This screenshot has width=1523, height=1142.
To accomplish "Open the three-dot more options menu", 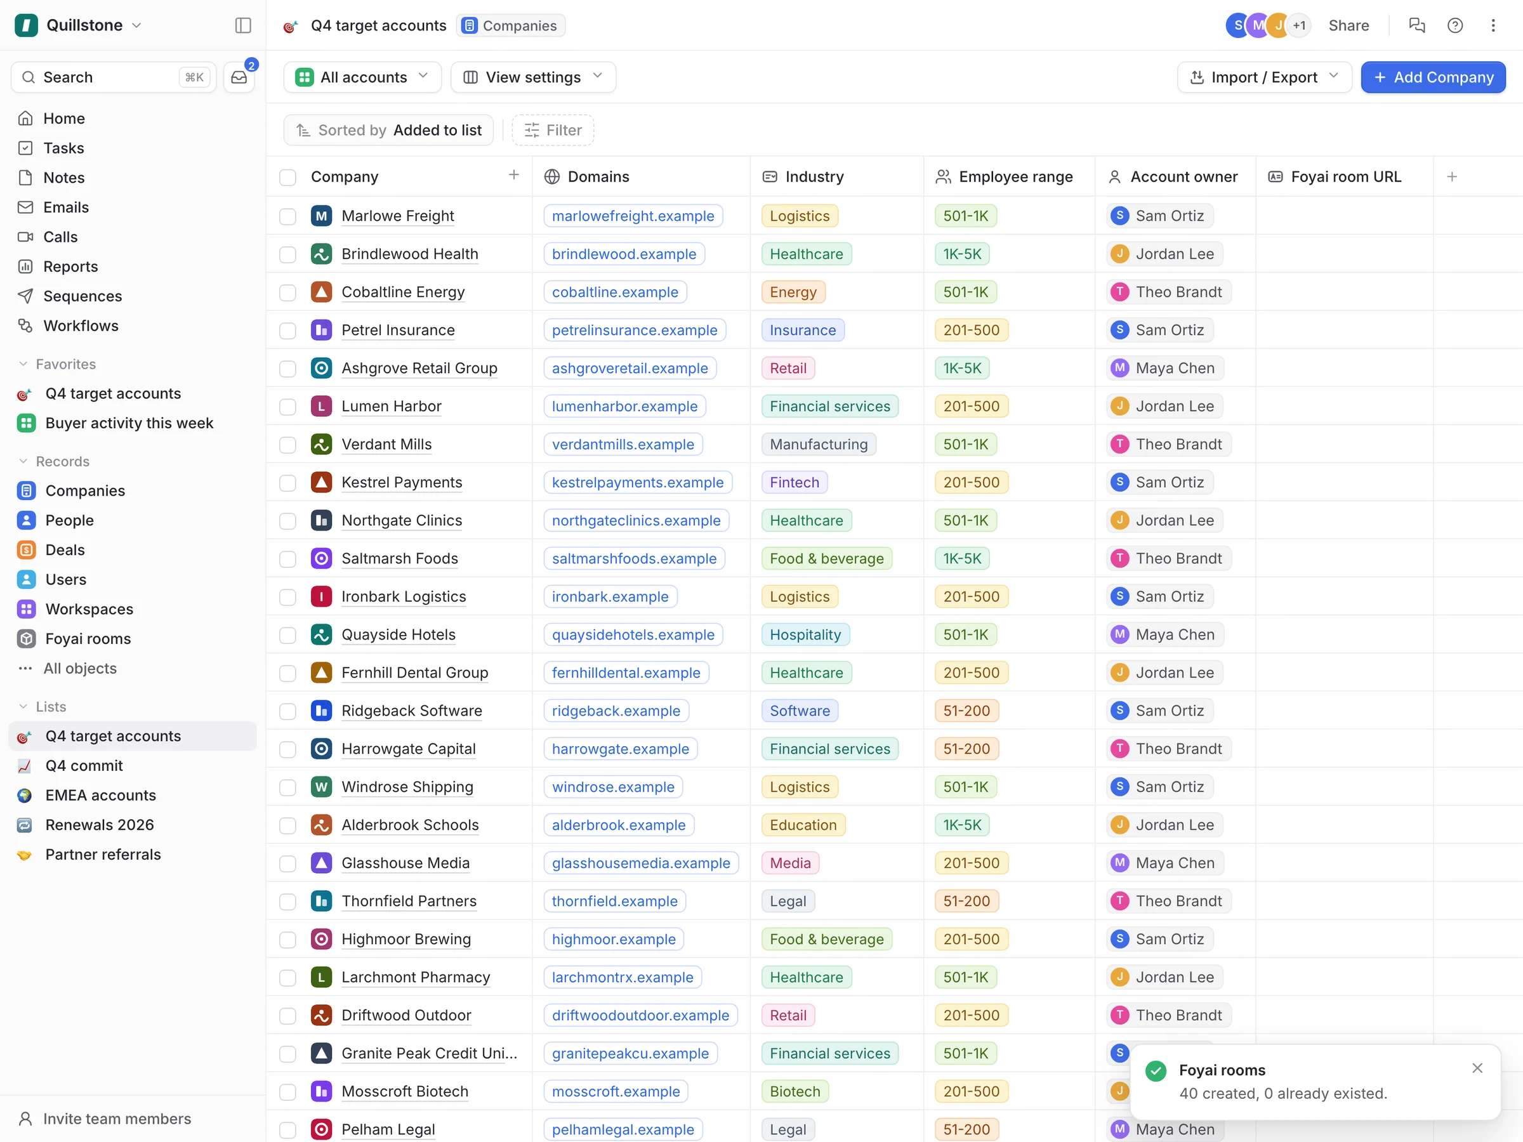I will pyautogui.click(x=1493, y=25).
